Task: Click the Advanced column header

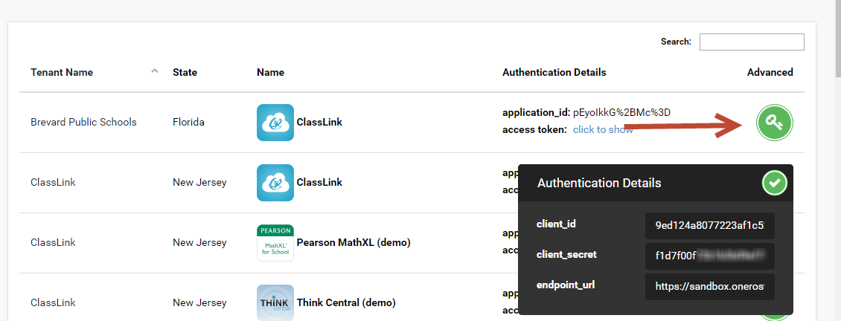Action: point(770,72)
